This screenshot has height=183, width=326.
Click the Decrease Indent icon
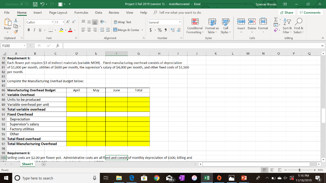pyautogui.click(x=102, y=30)
